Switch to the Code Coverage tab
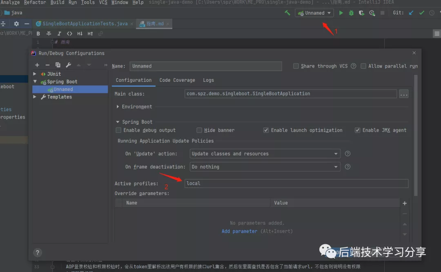The width and height of the screenshot is (441, 272). pos(177,80)
